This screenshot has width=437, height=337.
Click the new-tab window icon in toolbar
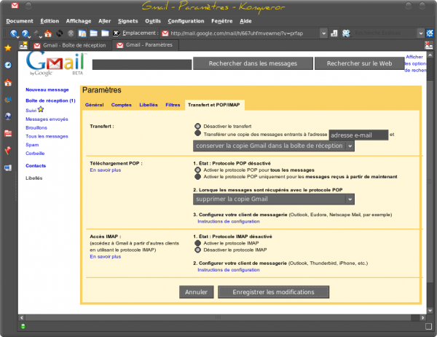82,33
